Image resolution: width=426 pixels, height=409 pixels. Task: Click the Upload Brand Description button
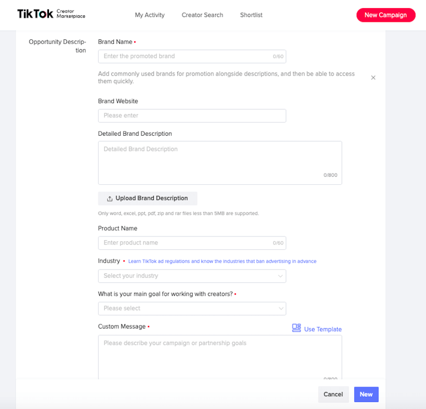(x=148, y=199)
